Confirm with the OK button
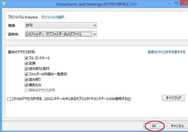Image resolution: width=188 pixels, height=132 pixels. click(x=154, y=126)
